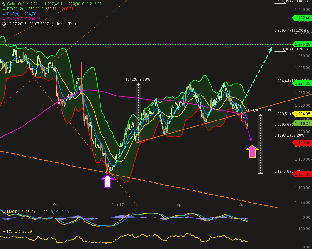Click the 1.294,55 price tag on the axis
The width and height of the screenshot is (312, 249).
[x=301, y=83]
